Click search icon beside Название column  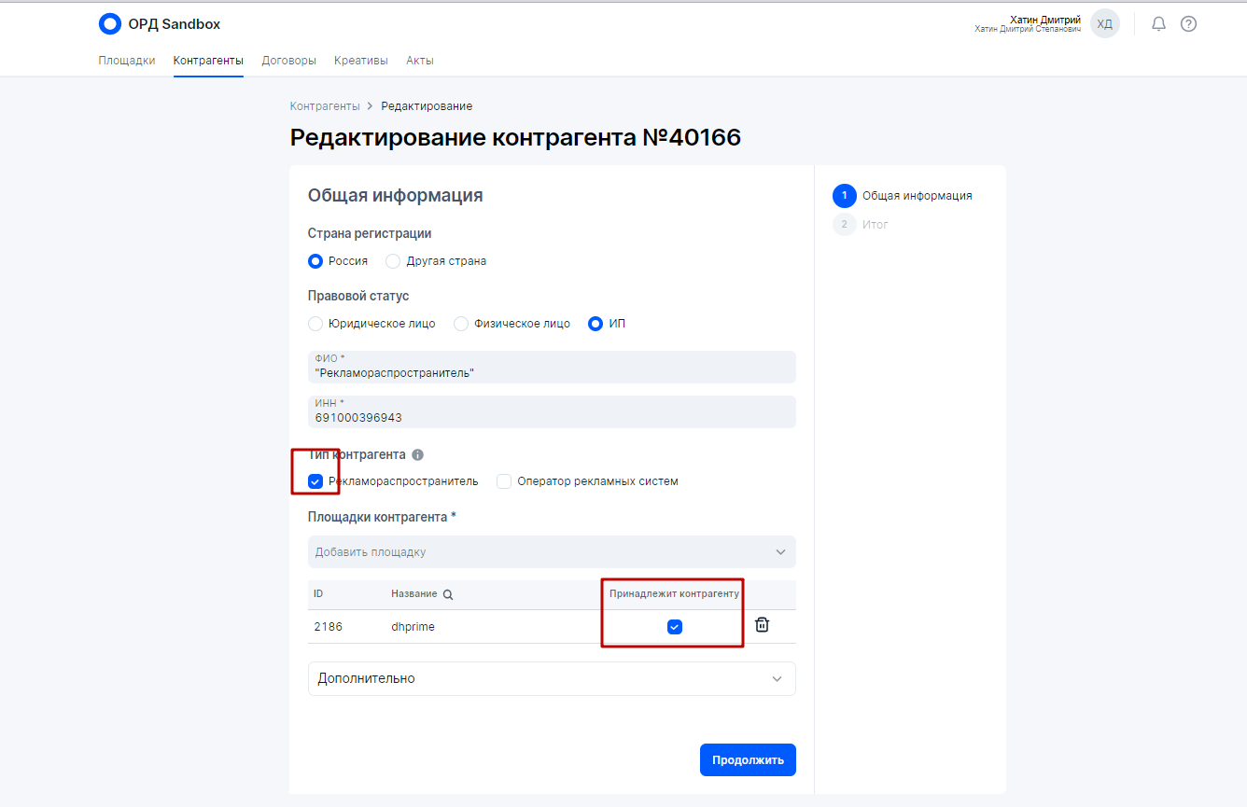click(x=448, y=595)
